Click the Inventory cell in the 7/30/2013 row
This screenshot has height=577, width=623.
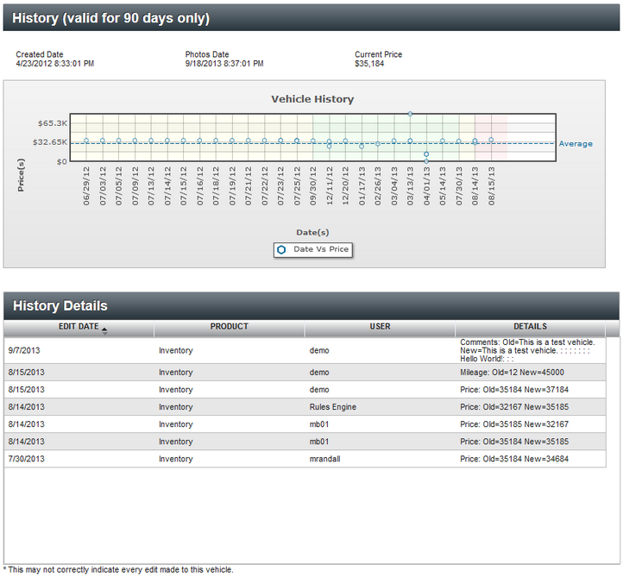tap(176, 459)
